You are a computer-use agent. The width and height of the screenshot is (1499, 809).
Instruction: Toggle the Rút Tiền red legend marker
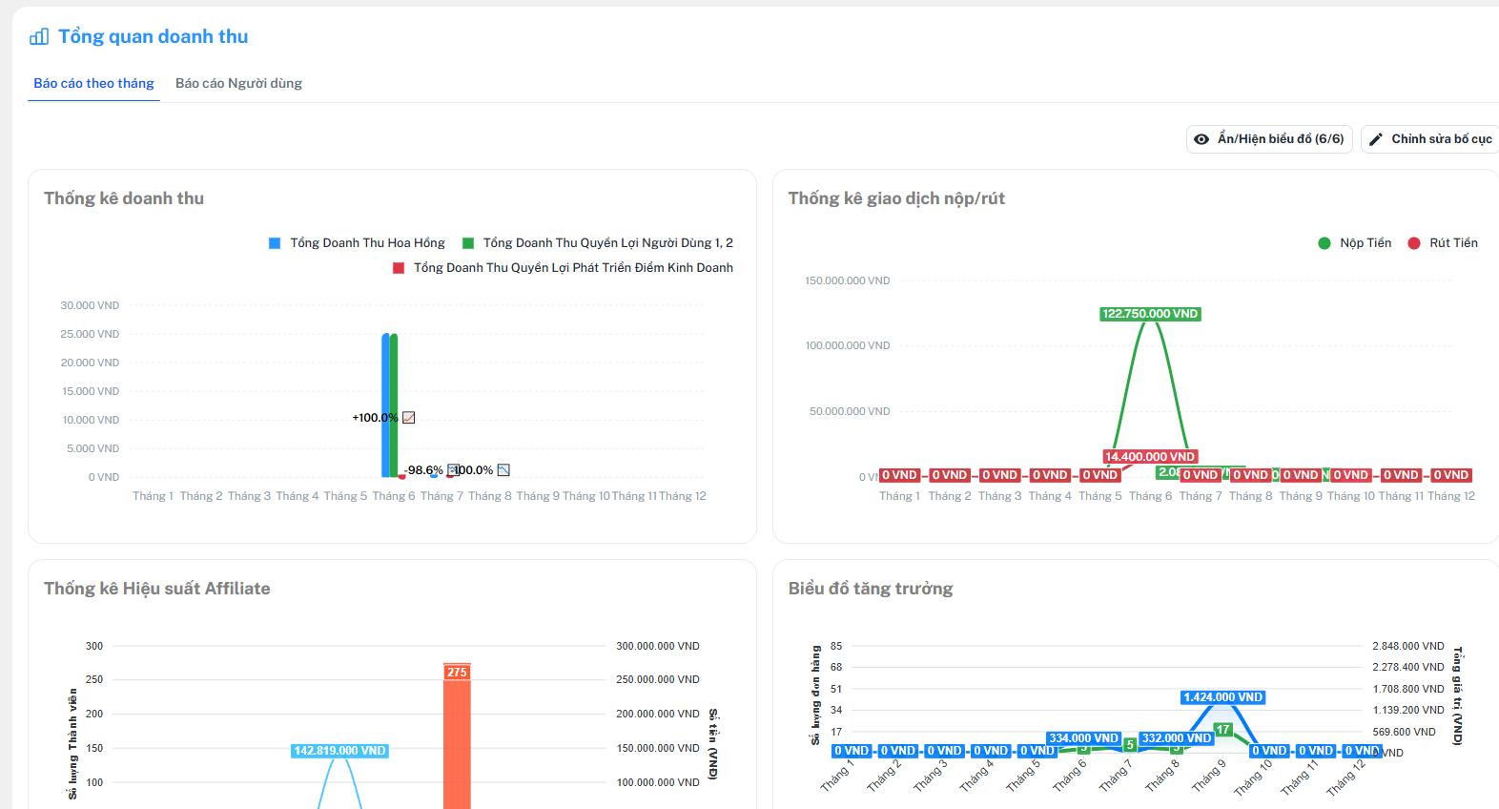1414,243
